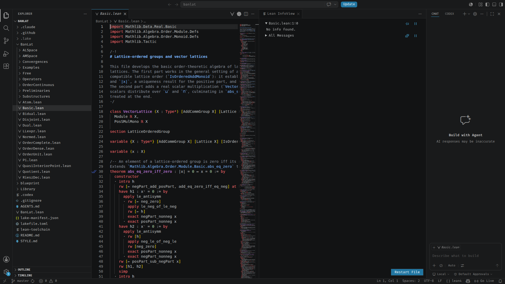Open the Manage gear in activity bar
505x284 pixels.
click(6, 272)
